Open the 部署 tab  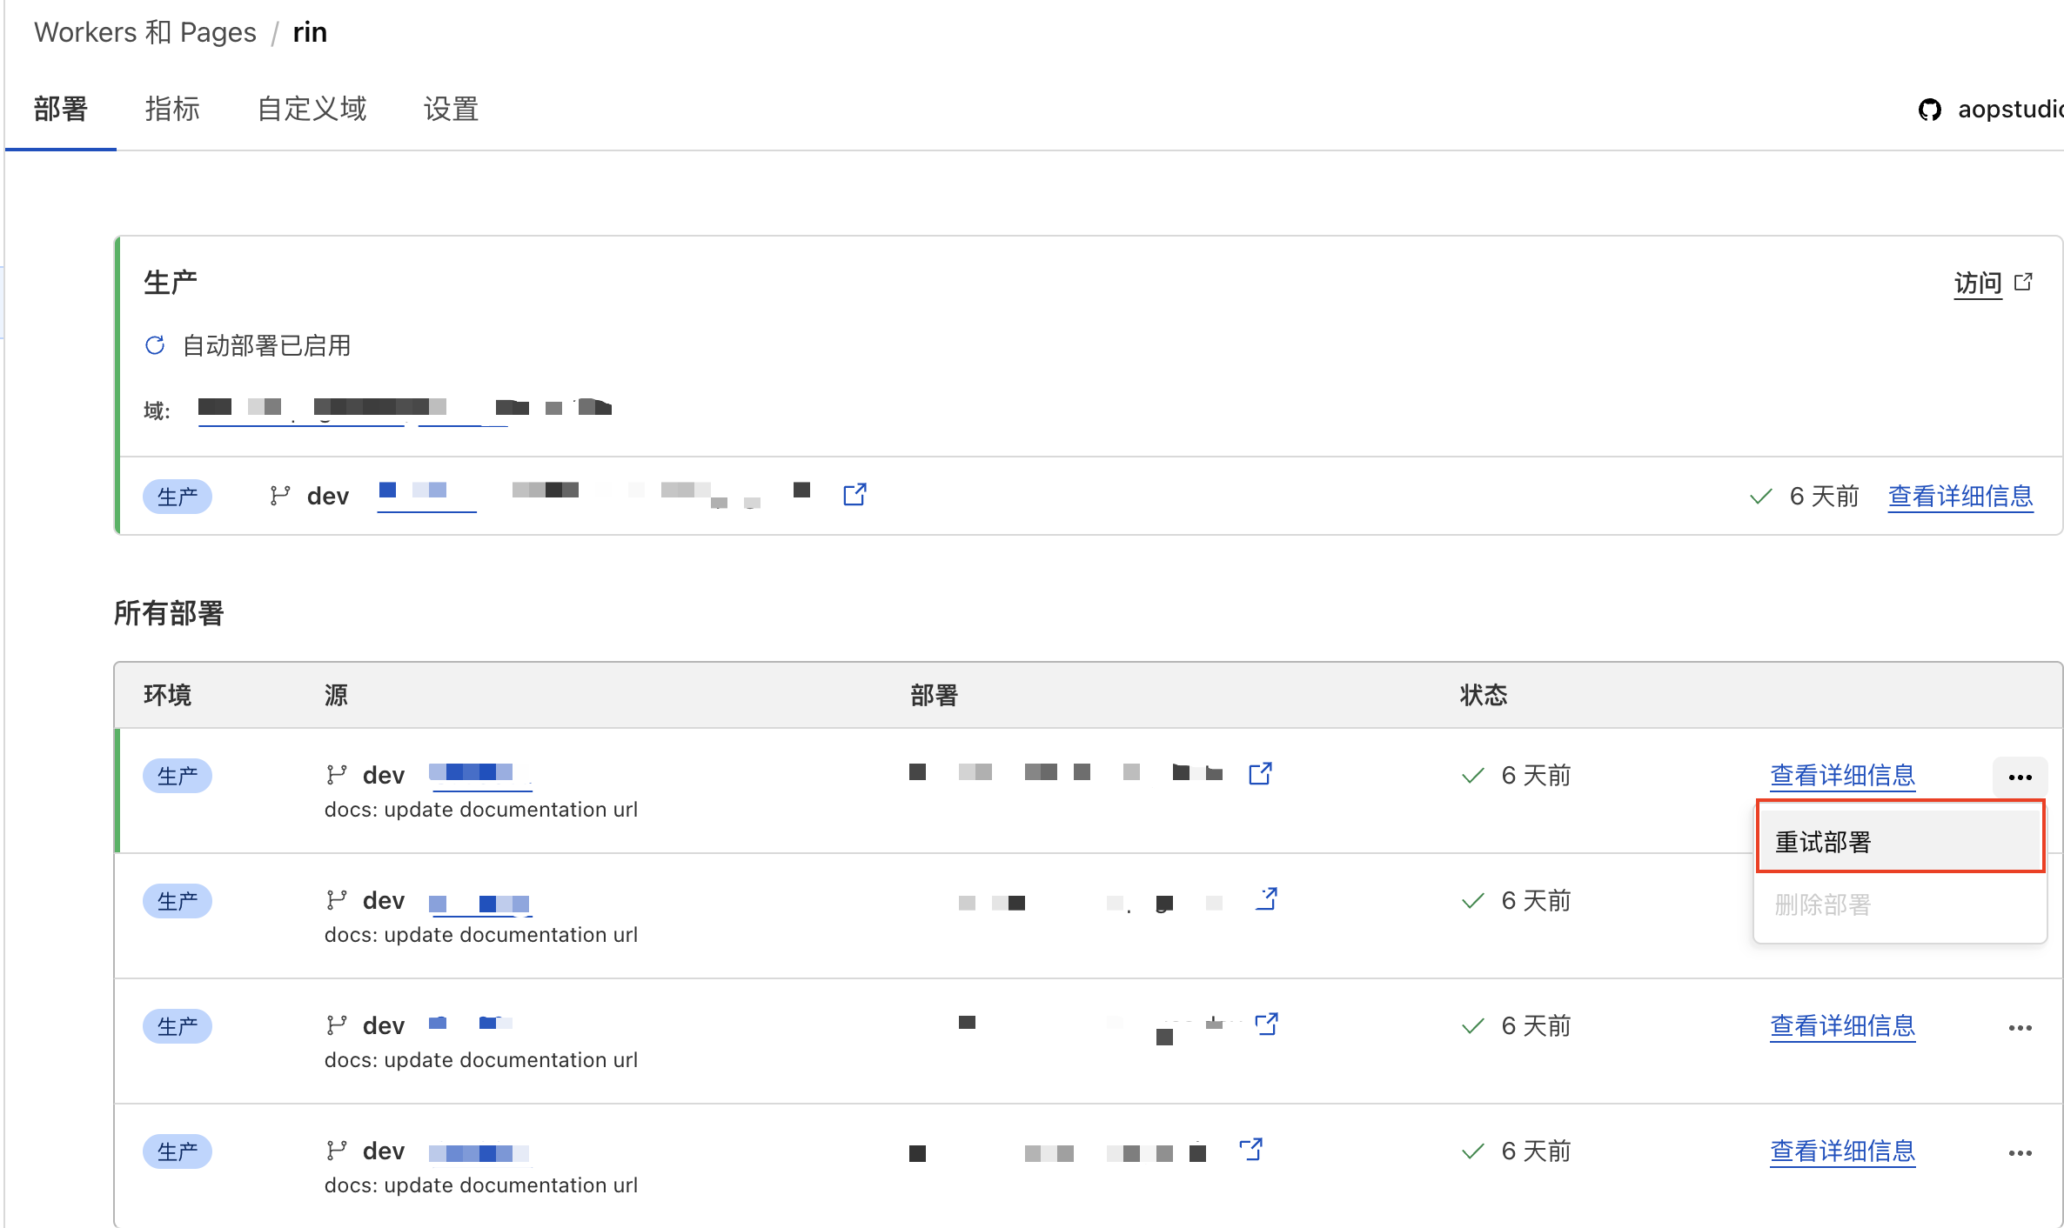[x=61, y=110]
